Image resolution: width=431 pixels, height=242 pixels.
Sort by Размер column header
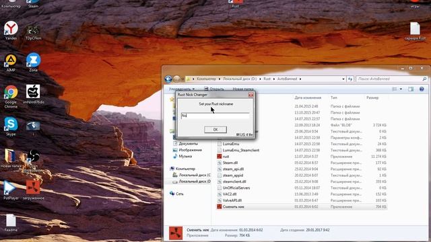click(372, 97)
